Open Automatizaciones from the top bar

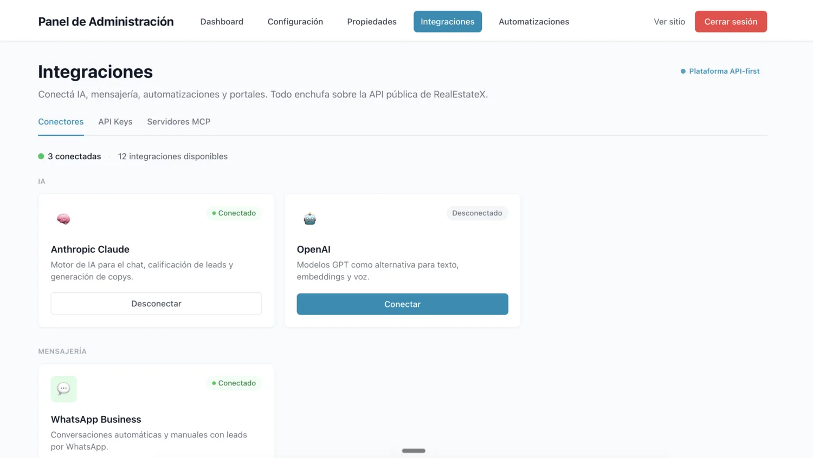tap(534, 22)
